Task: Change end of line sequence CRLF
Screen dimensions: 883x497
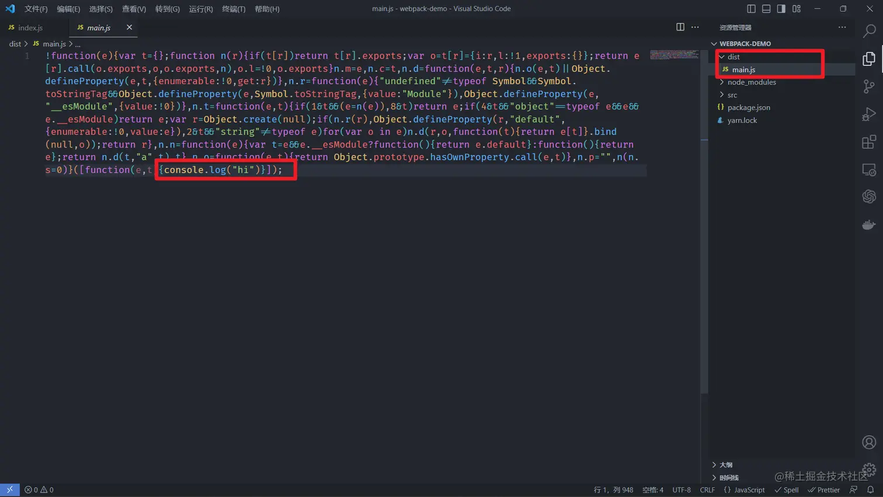Action: (707, 490)
